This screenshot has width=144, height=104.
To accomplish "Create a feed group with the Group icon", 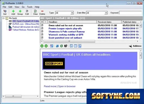I will pos(20,12).
